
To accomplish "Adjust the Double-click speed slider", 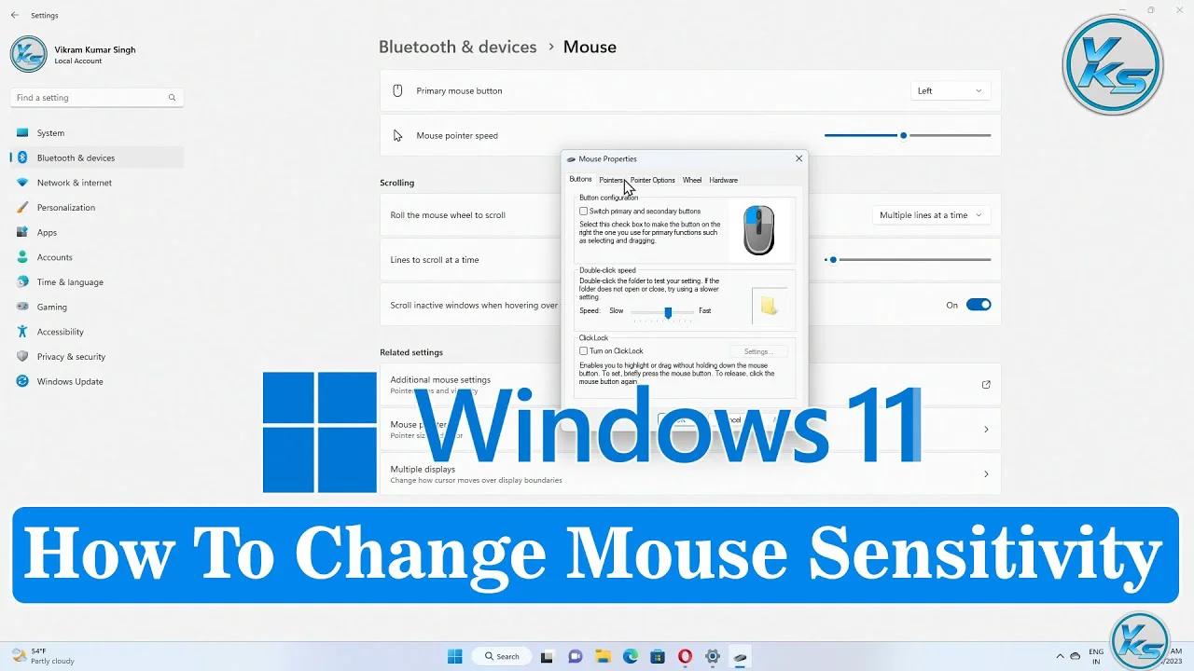I will (666, 313).
